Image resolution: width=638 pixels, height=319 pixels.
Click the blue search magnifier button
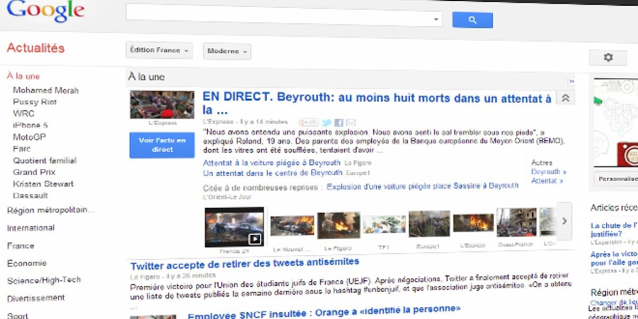point(472,20)
